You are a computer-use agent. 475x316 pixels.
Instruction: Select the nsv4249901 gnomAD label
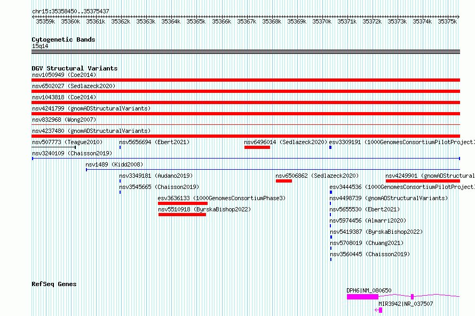[430, 176]
